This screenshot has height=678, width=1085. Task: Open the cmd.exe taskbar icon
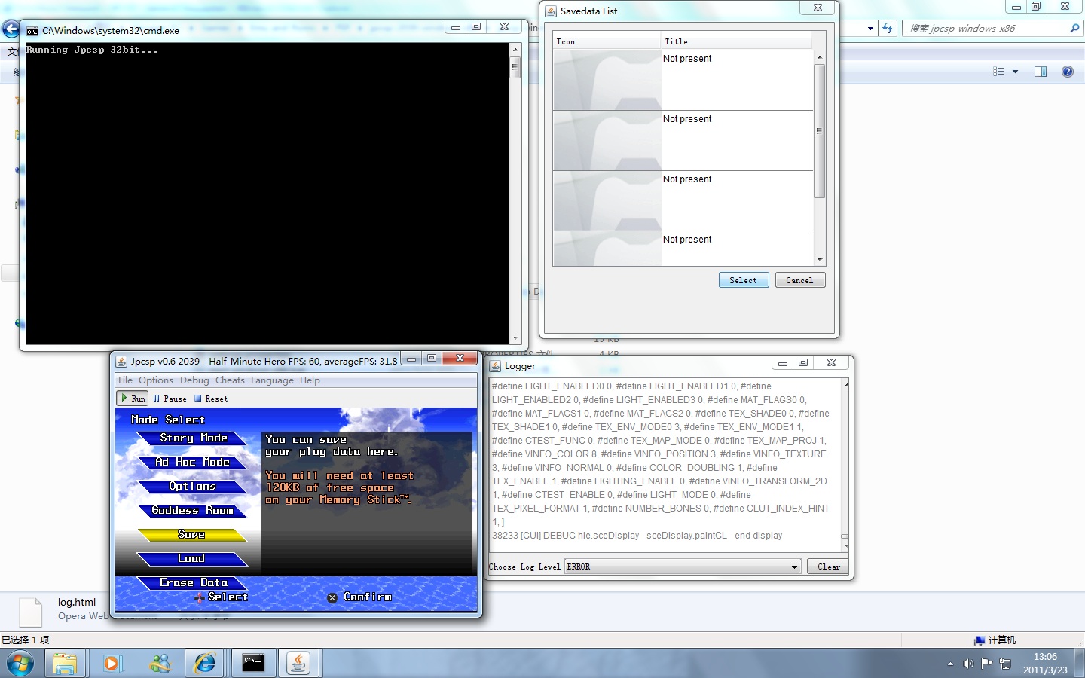[x=252, y=663]
